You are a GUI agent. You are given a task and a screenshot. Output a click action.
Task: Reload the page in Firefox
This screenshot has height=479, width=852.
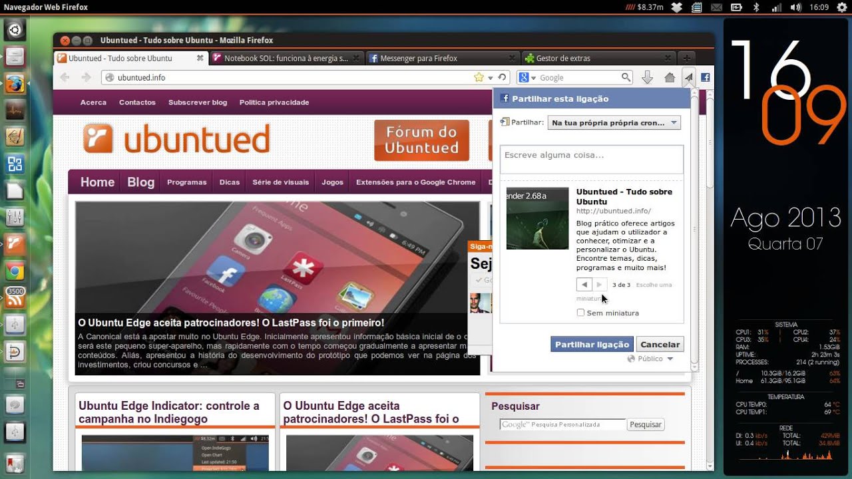coord(503,77)
